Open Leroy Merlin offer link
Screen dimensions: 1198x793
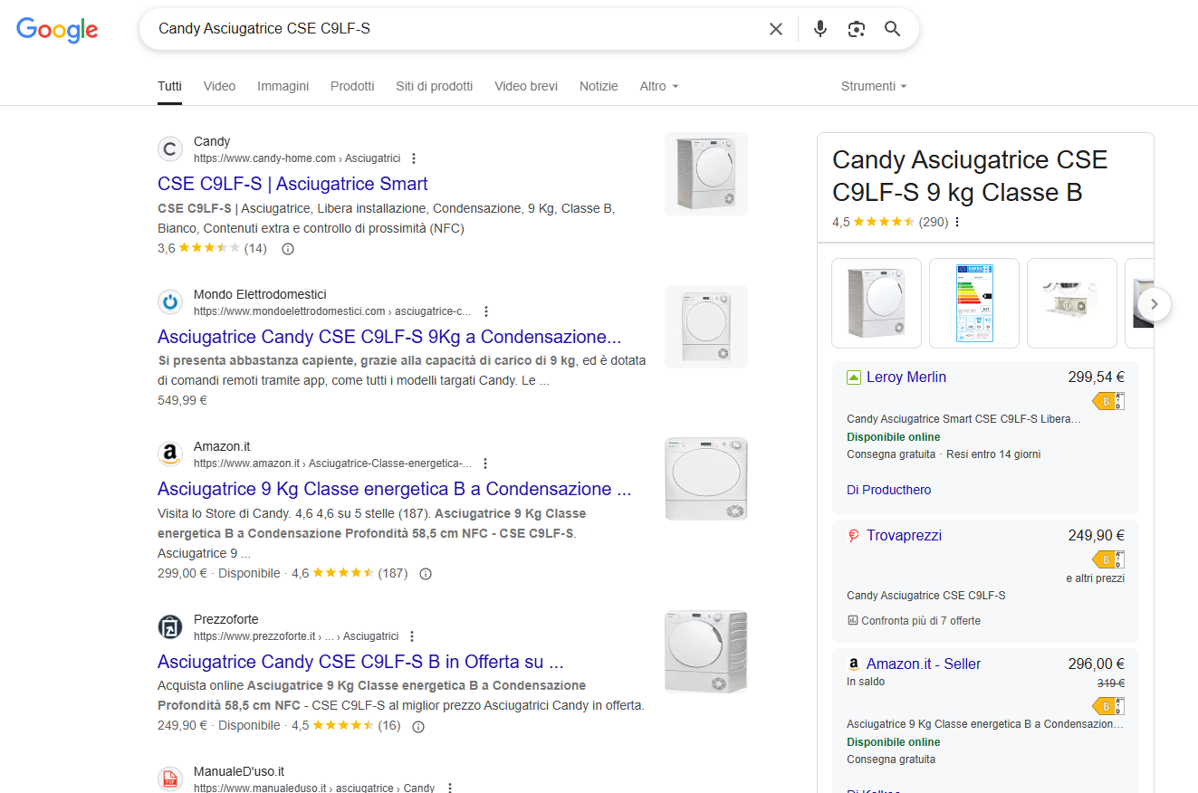906,377
